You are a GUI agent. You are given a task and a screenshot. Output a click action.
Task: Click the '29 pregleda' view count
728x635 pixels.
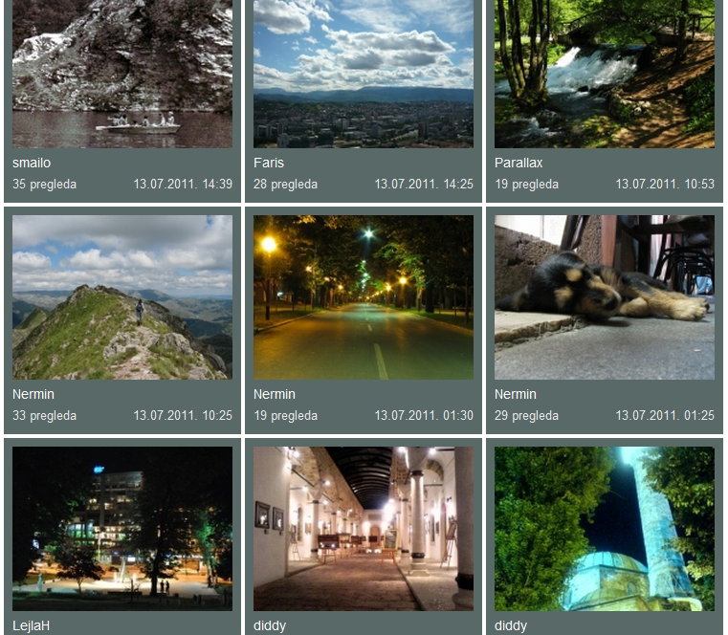click(x=526, y=415)
